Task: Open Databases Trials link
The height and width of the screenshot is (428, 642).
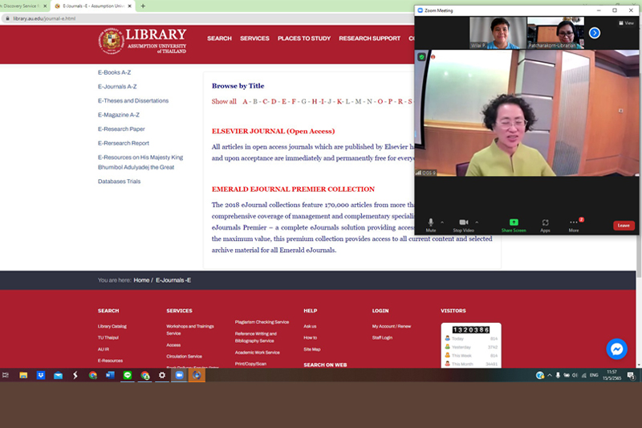Action: pos(119,181)
